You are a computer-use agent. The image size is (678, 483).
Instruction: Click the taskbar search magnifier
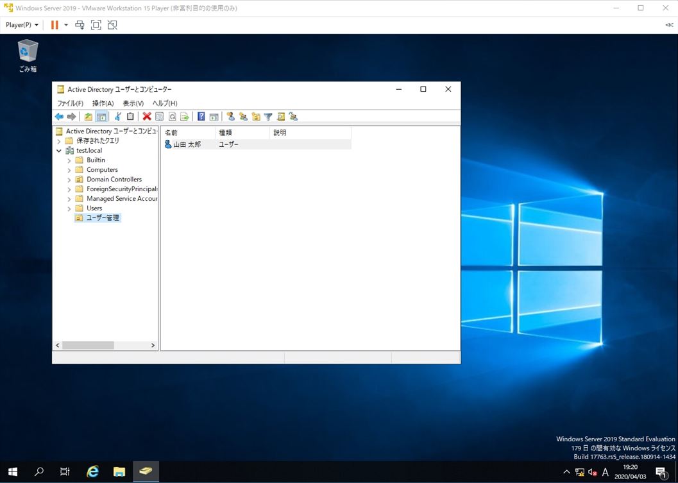39,471
